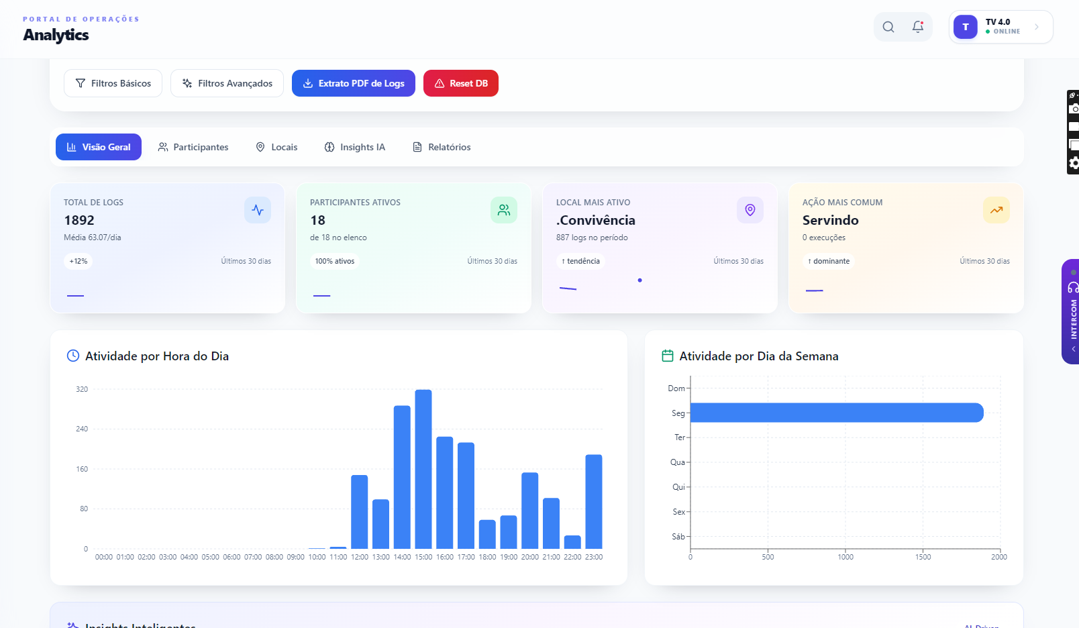Viewport: 1079px width, 628px height.
Task: Click the Sáb label on the weekday axis
Action: [678, 537]
